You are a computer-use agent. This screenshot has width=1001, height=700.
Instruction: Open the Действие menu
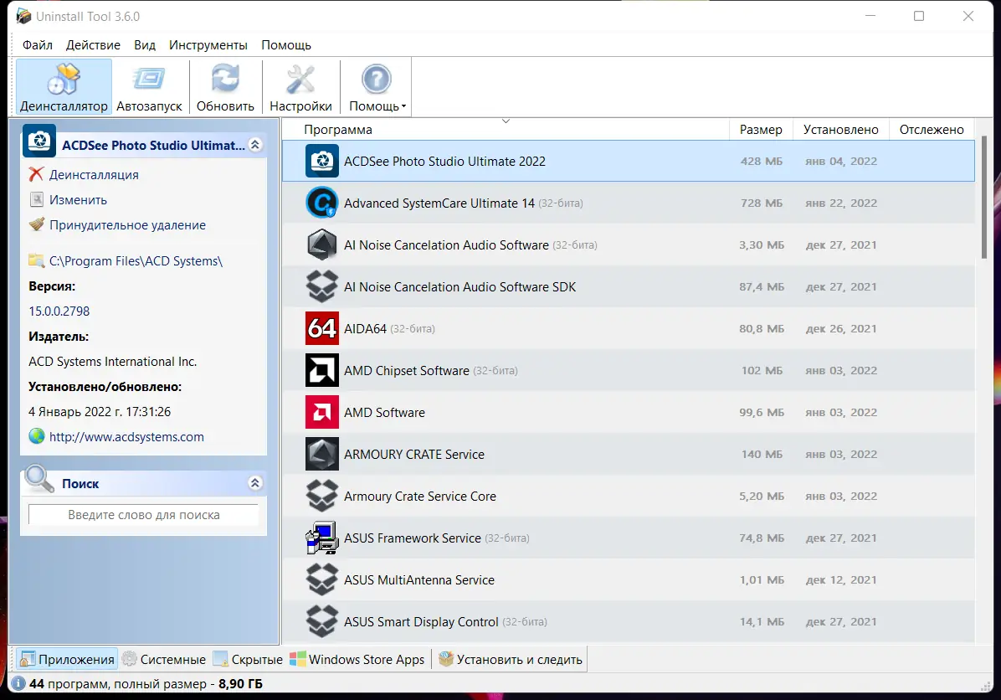click(x=93, y=44)
